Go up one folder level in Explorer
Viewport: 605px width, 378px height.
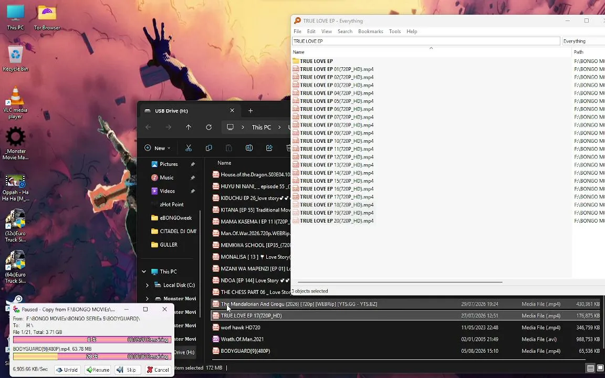(189, 127)
